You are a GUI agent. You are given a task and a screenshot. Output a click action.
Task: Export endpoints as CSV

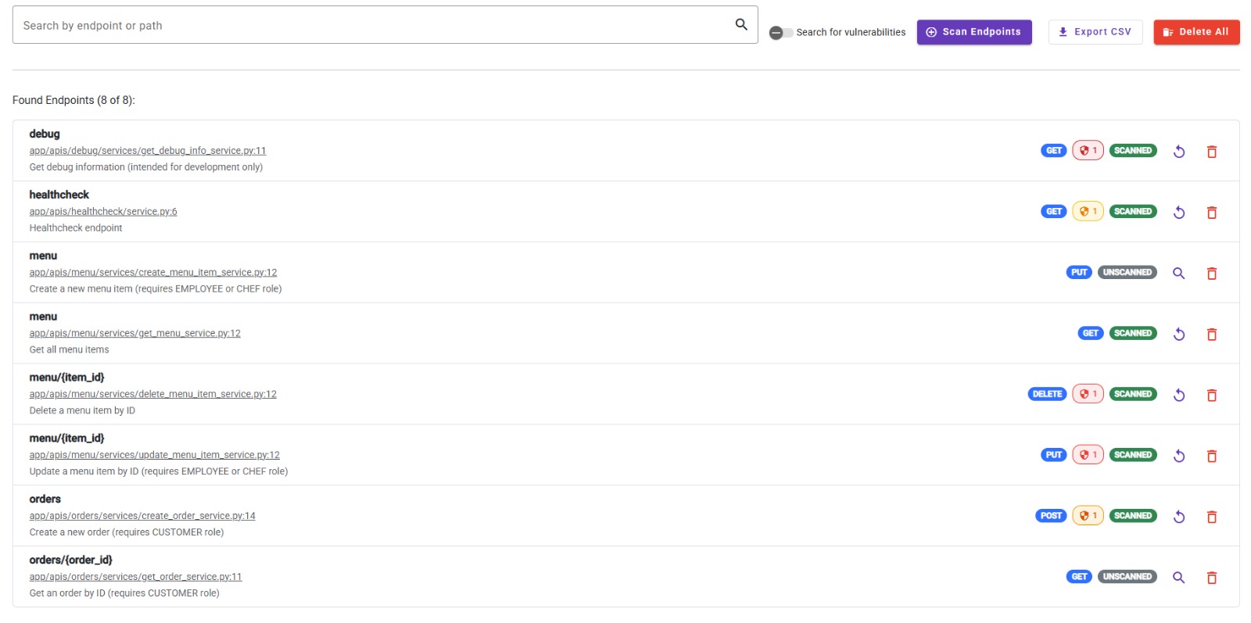pyautogui.click(x=1095, y=32)
